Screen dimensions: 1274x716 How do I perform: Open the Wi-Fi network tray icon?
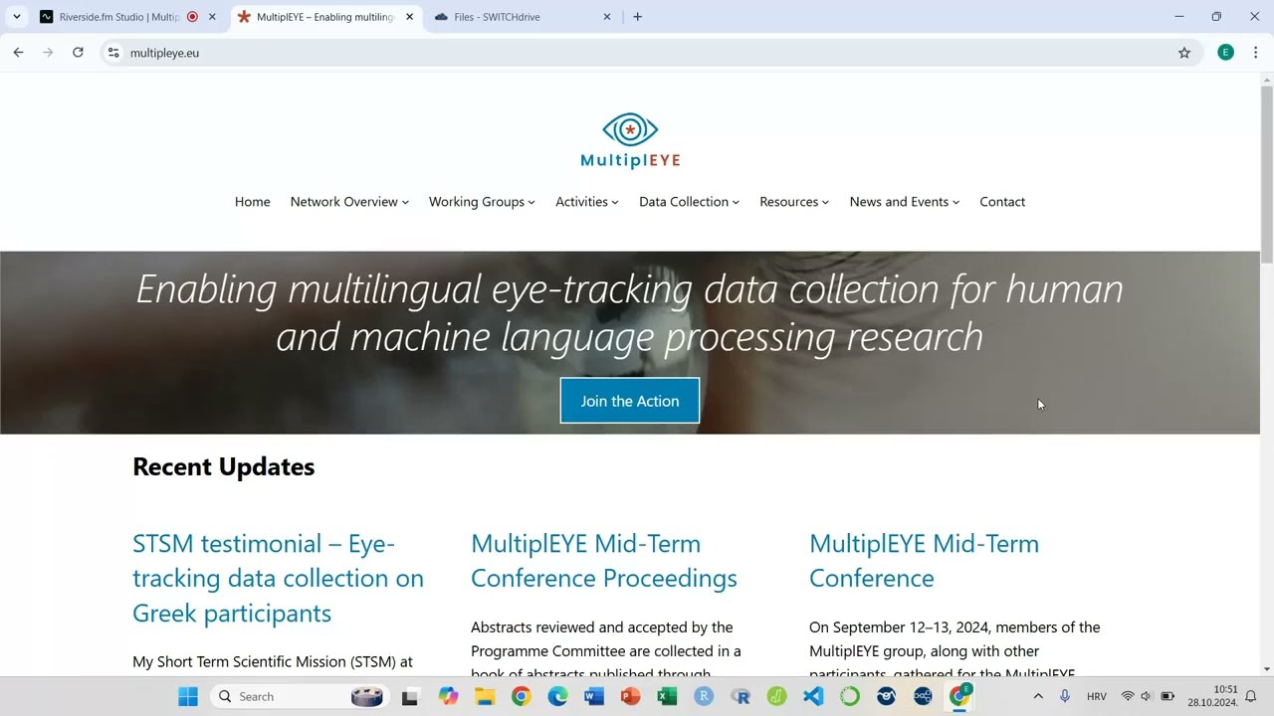click(x=1128, y=696)
